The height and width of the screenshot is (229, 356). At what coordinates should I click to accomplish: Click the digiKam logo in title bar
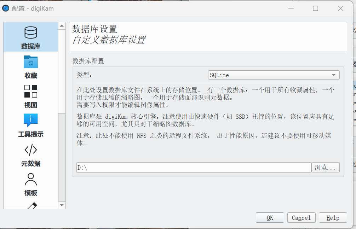[x=5, y=8]
